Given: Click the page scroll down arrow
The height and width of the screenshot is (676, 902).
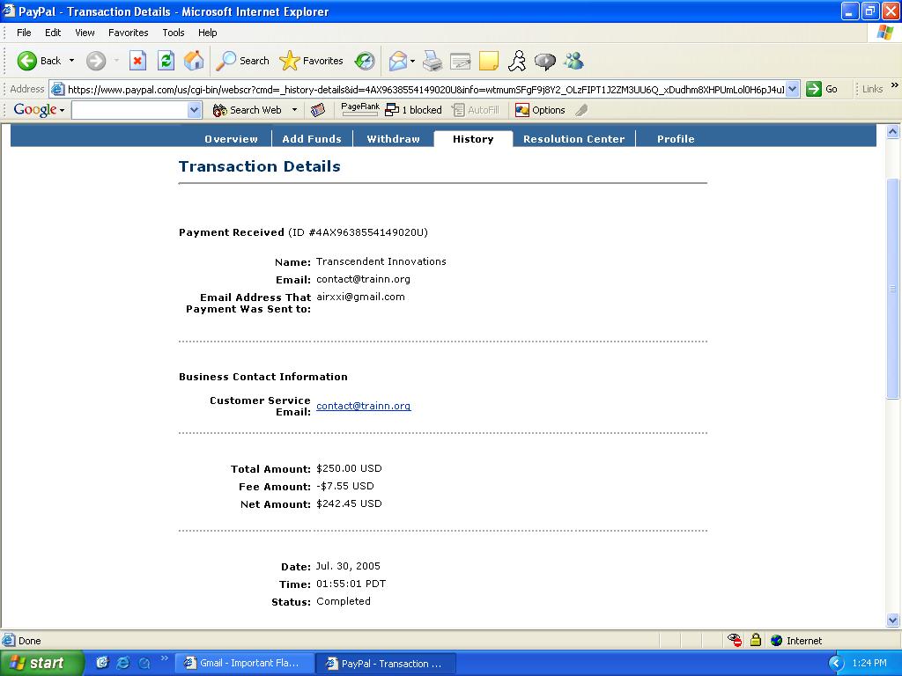Looking at the screenshot, I should pos(893,620).
